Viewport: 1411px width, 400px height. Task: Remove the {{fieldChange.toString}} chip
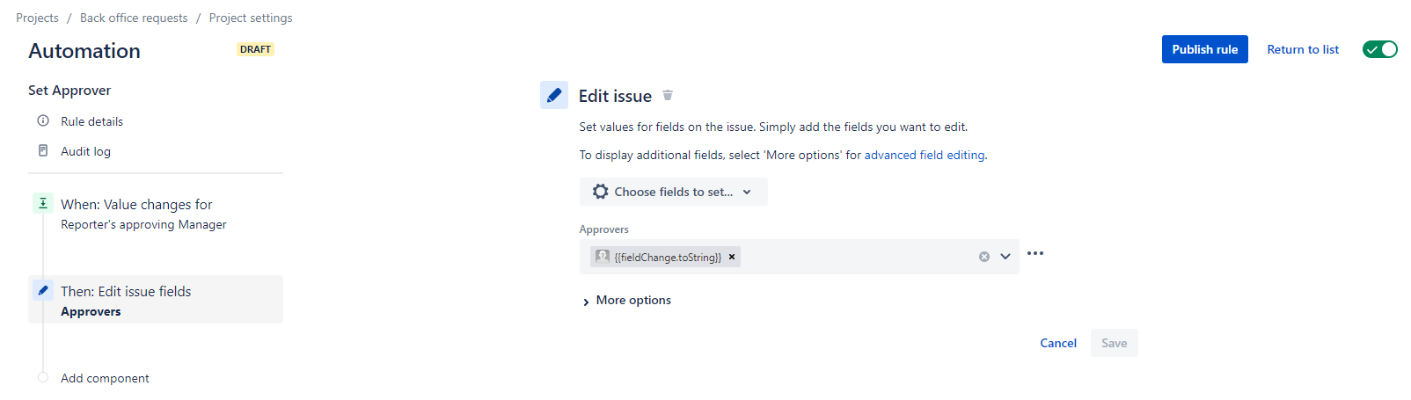(732, 257)
